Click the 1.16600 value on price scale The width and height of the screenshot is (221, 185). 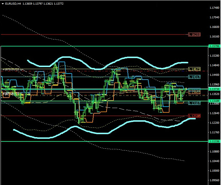point(214,27)
